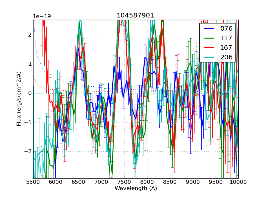Click the Flux y-axis label
This screenshot has height=198, width=265.
19,99
